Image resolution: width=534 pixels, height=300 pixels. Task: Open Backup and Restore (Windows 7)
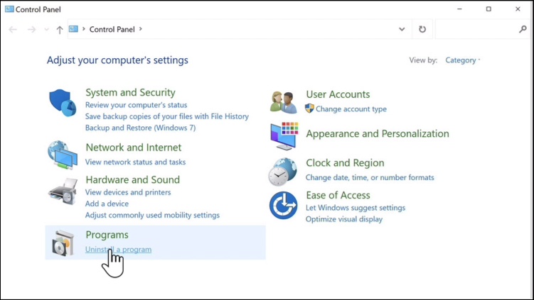pos(140,128)
